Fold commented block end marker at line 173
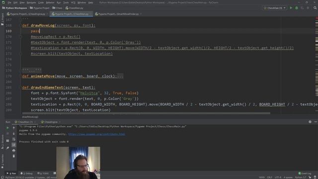This screenshot has height=179, width=318. point(21,54)
